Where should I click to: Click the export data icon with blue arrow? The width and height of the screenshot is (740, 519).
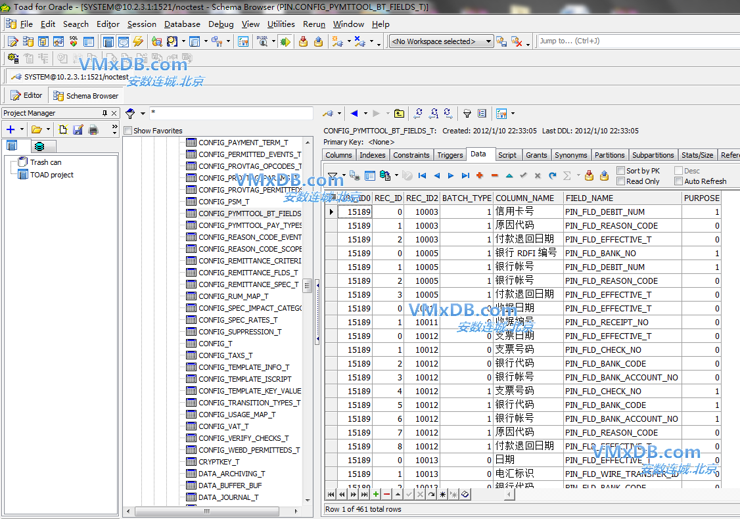coord(319,41)
